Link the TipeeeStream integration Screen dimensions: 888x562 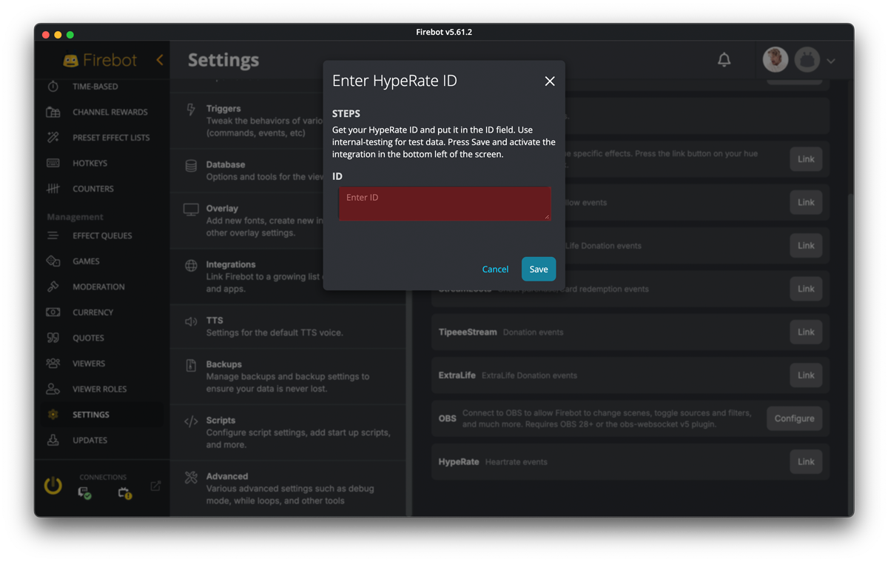(x=806, y=332)
